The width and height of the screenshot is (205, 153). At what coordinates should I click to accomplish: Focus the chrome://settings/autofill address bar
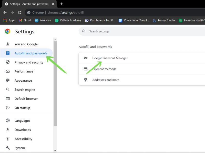click(66, 12)
